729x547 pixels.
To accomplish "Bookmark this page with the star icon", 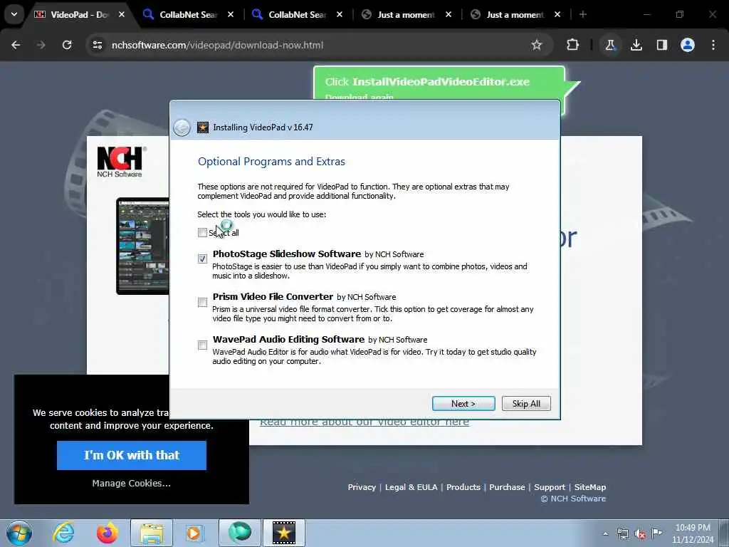I will pos(537,45).
